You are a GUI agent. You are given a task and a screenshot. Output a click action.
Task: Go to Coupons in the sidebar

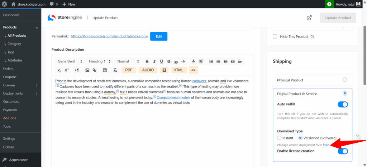pos(10,77)
